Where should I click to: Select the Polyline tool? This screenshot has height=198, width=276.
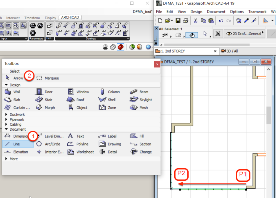(x=78, y=144)
